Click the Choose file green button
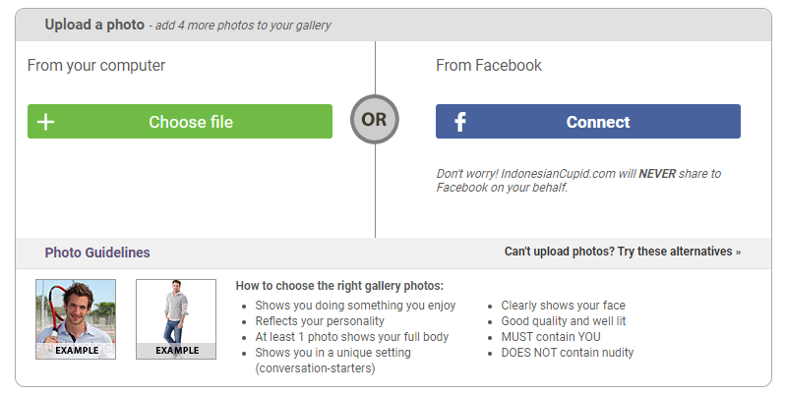 click(180, 121)
